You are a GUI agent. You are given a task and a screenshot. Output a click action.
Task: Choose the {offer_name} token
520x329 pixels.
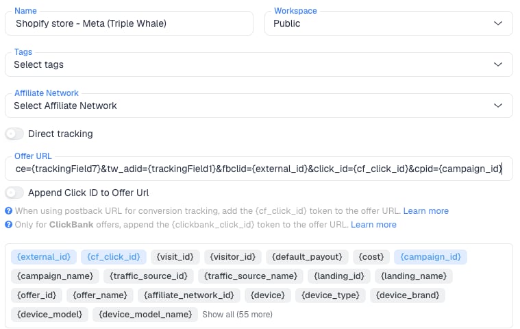[x=100, y=295]
